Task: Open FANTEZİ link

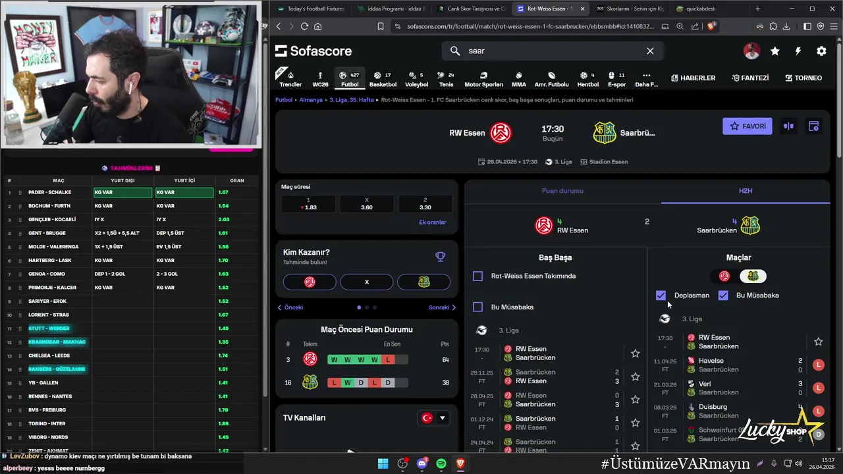Action: click(750, 78)
